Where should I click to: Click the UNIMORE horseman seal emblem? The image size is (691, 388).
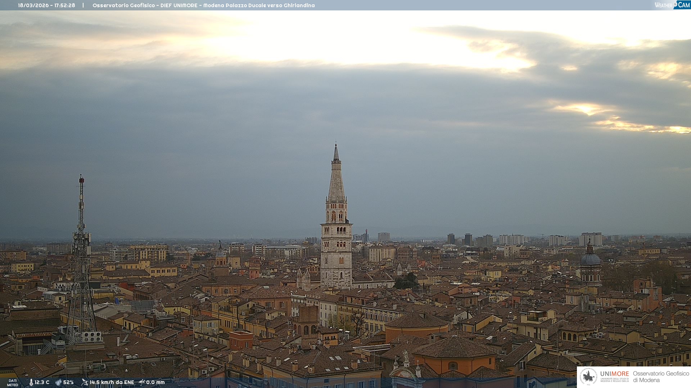tap(588, 377)
